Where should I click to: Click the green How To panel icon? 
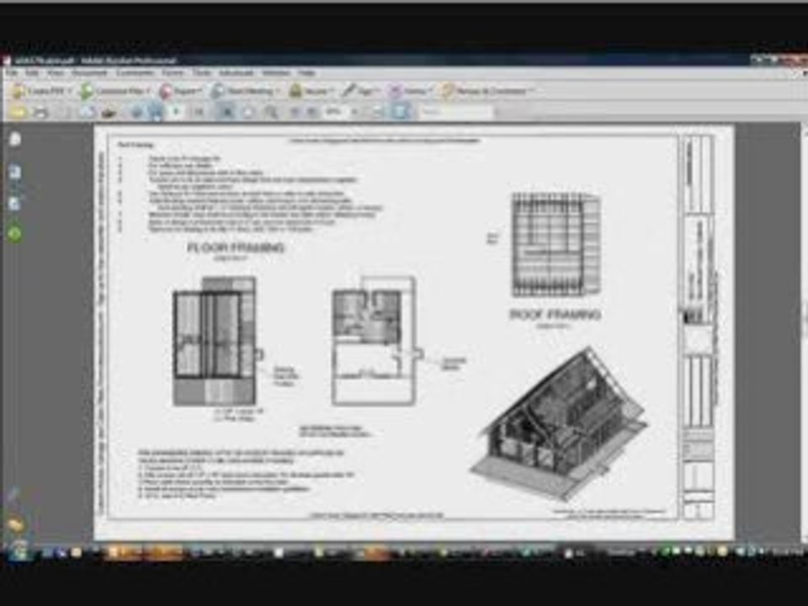tap(15, 234)
